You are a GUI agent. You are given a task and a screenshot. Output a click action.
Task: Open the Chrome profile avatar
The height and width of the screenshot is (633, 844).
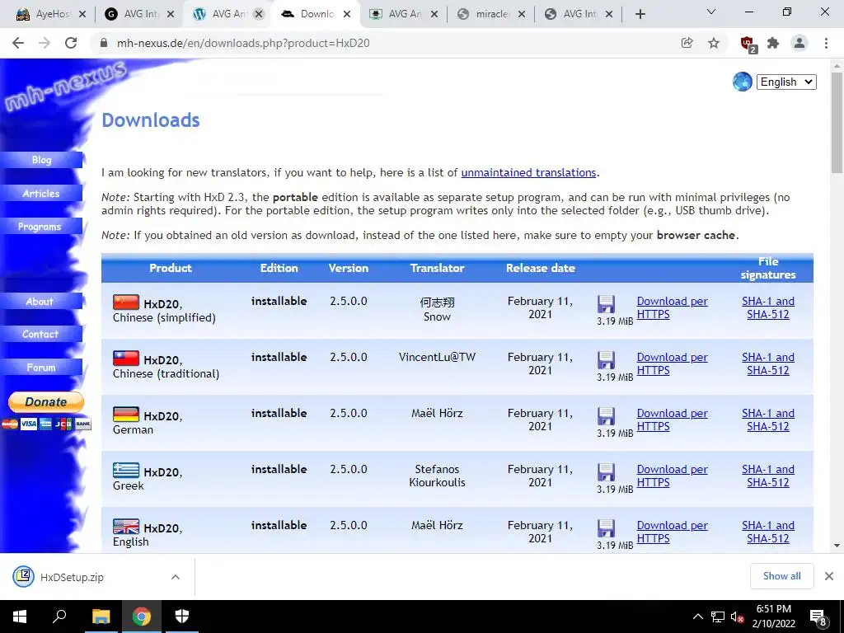[x=799, y=43]
